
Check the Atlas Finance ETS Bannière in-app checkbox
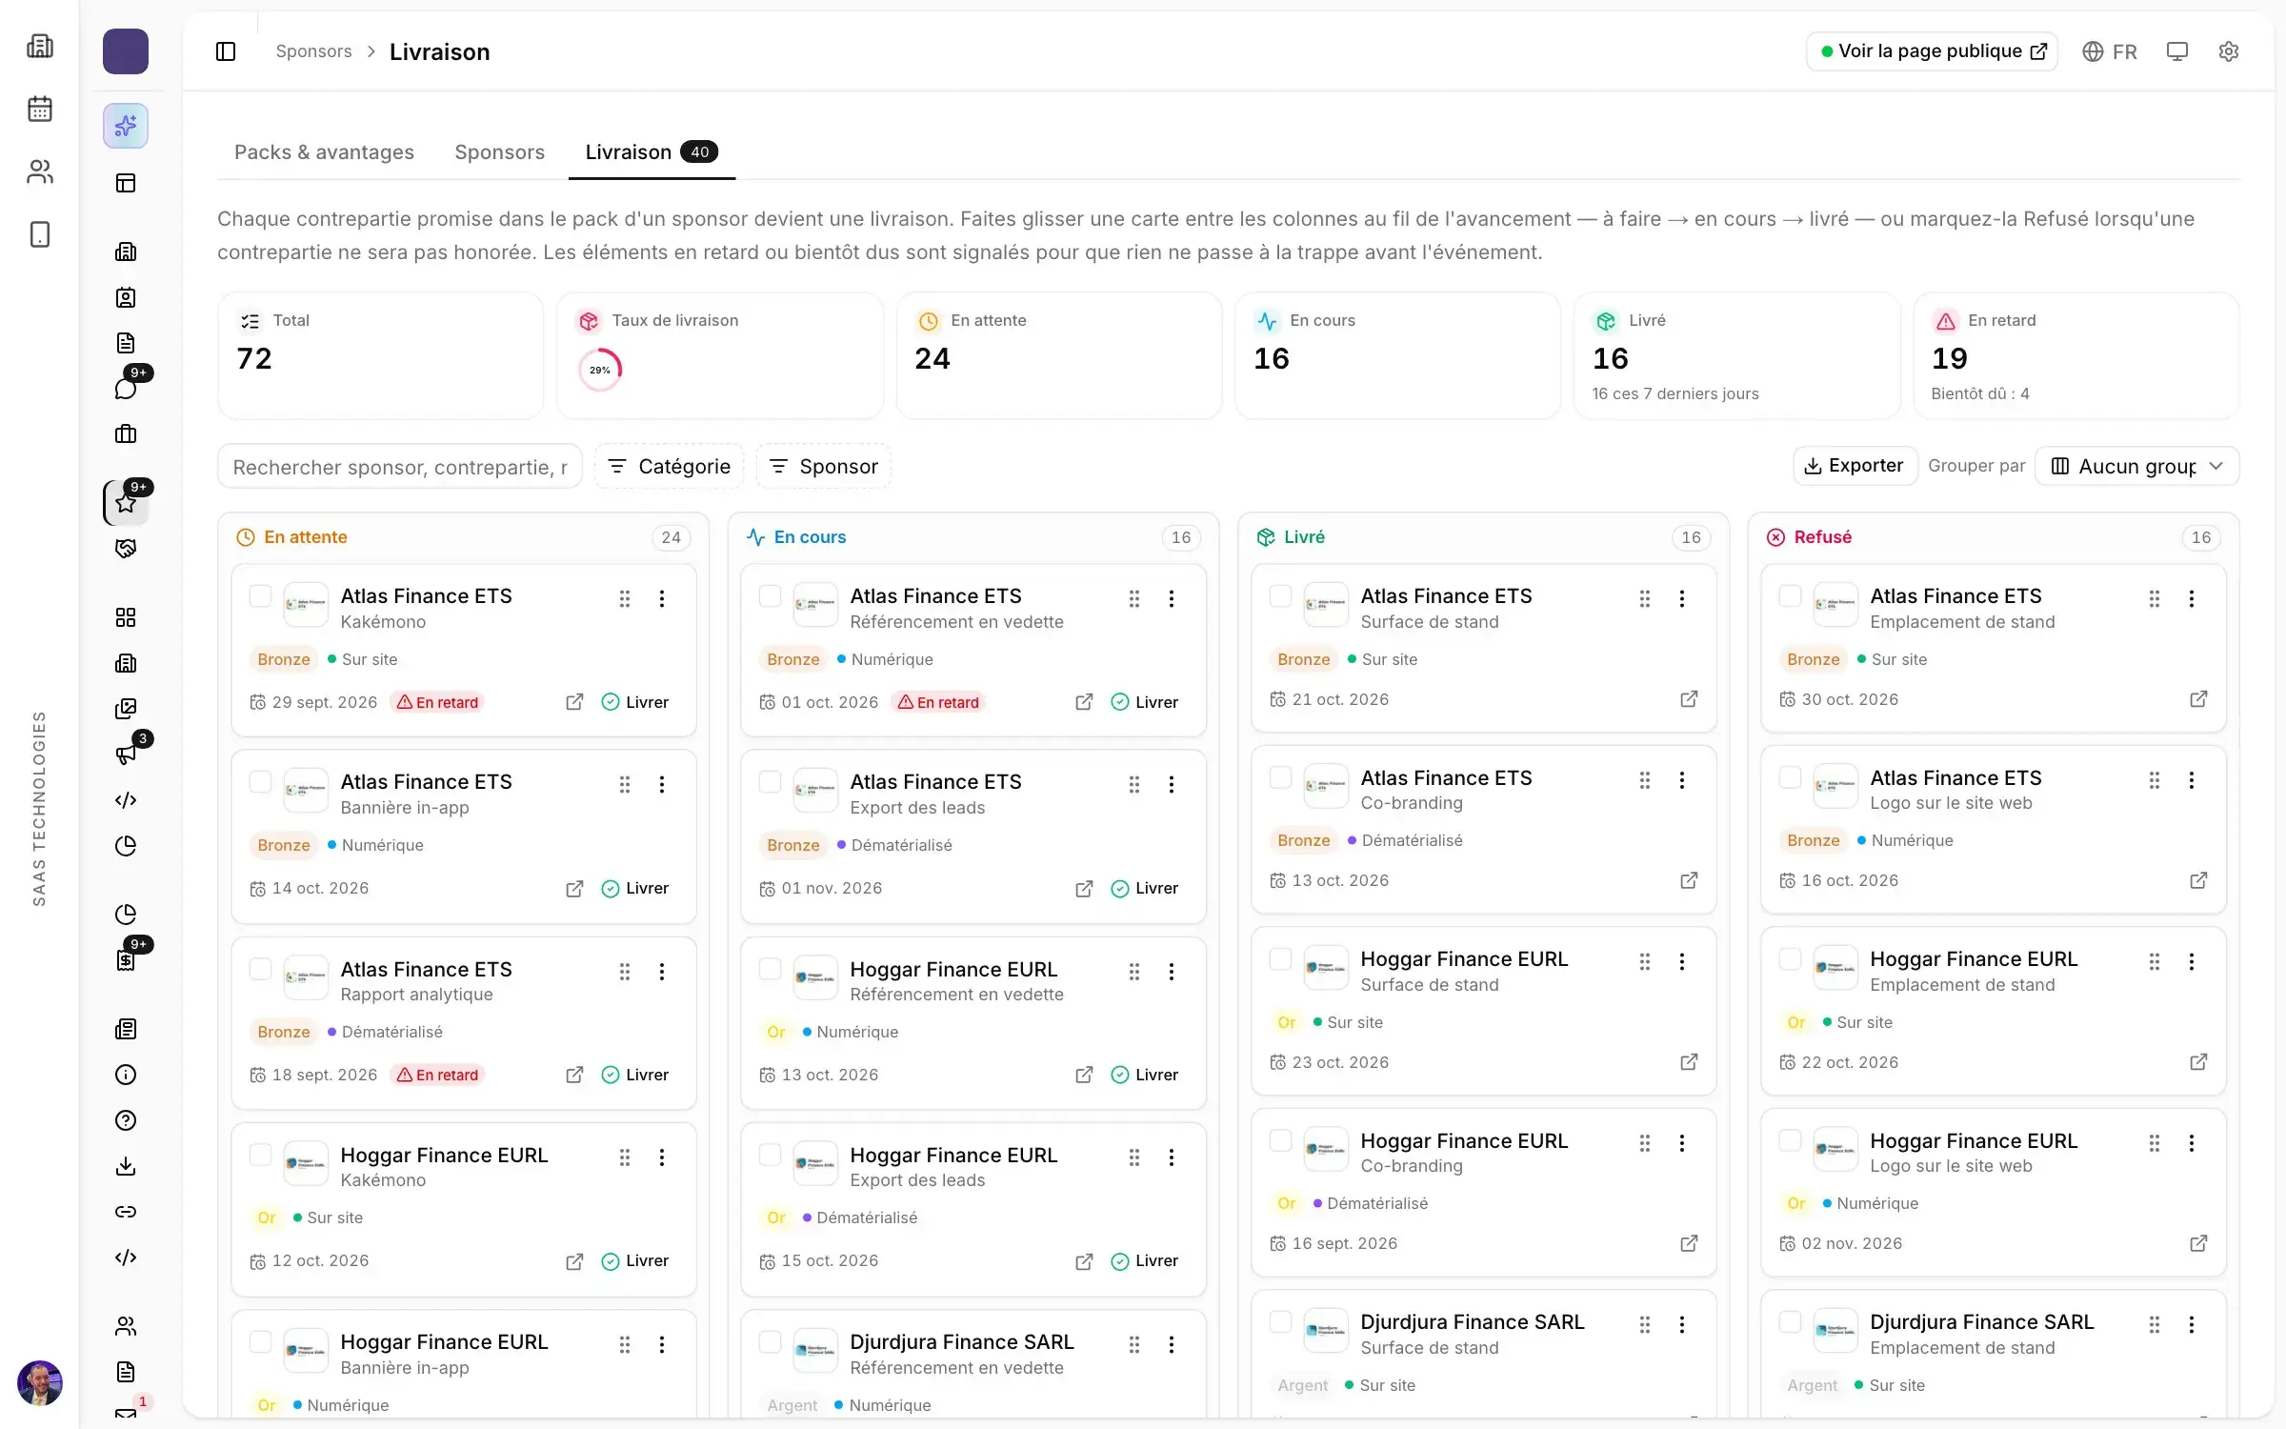point(260,782)
